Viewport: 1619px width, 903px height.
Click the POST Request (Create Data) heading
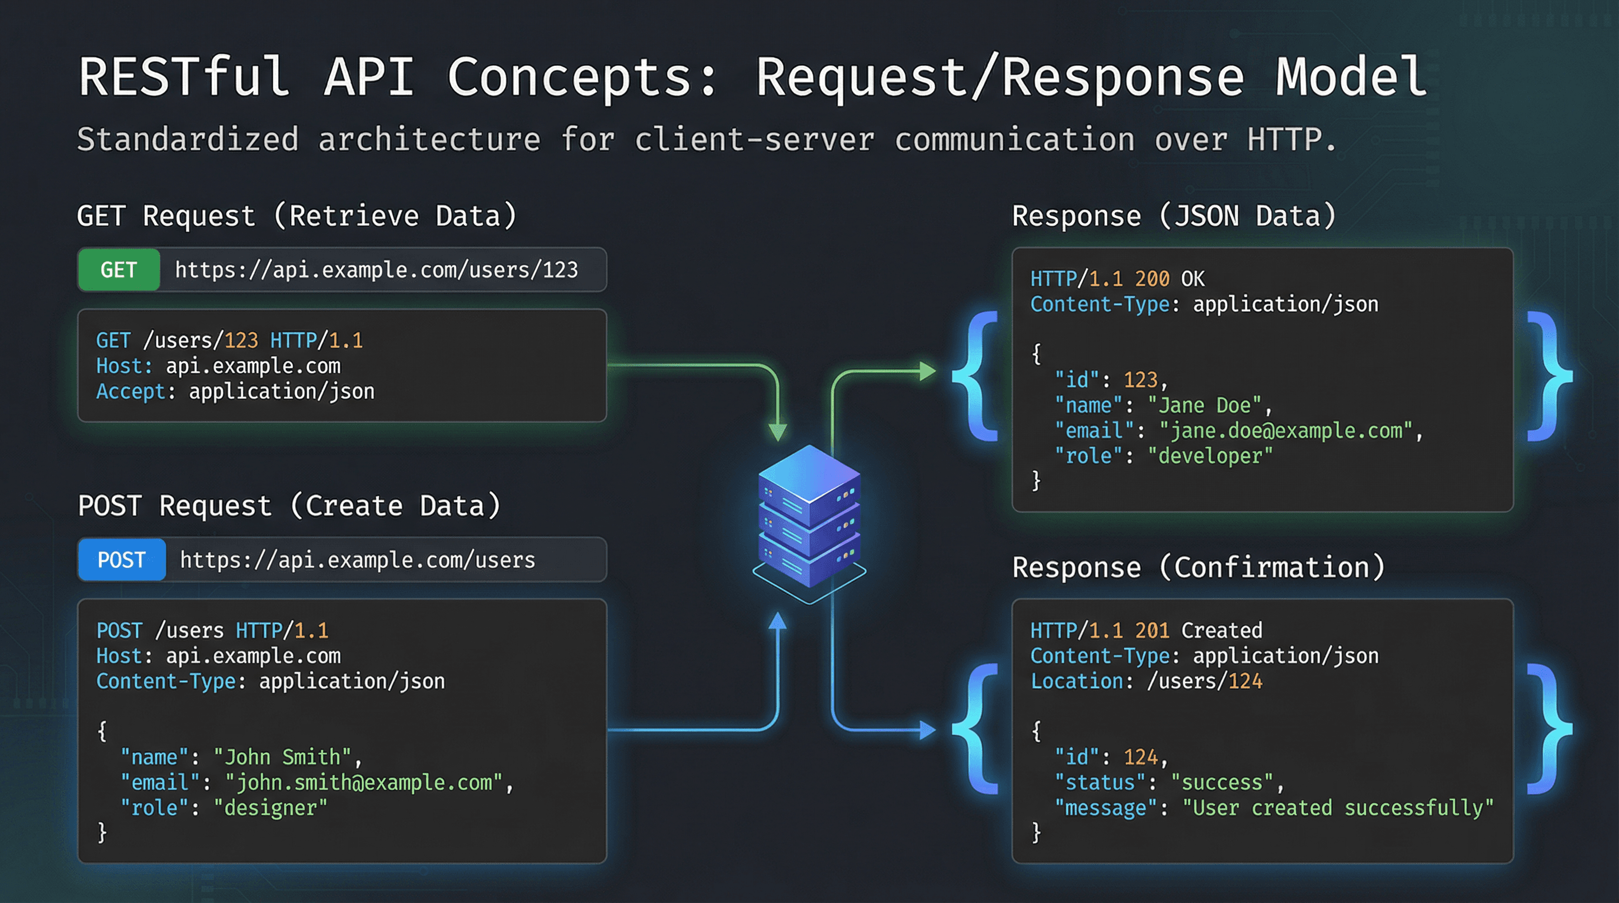coord(289,506)
